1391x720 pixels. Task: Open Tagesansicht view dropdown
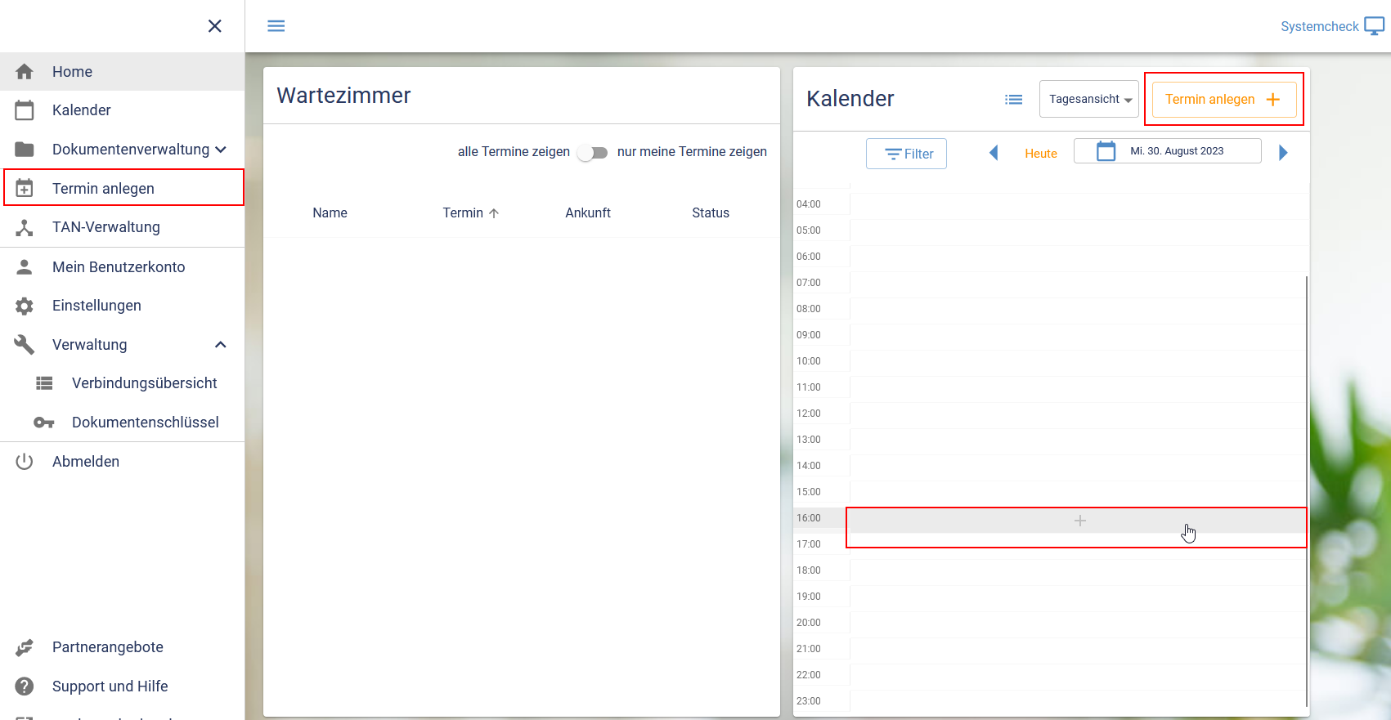coord(1089,100)
